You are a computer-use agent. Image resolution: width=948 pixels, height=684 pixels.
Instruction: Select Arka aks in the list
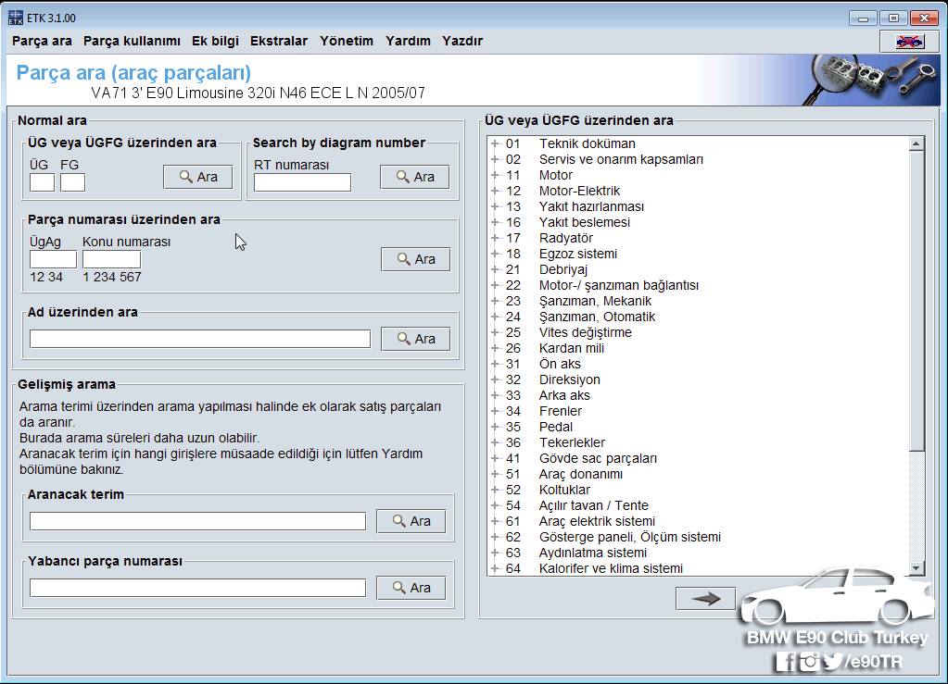point(564,395)
